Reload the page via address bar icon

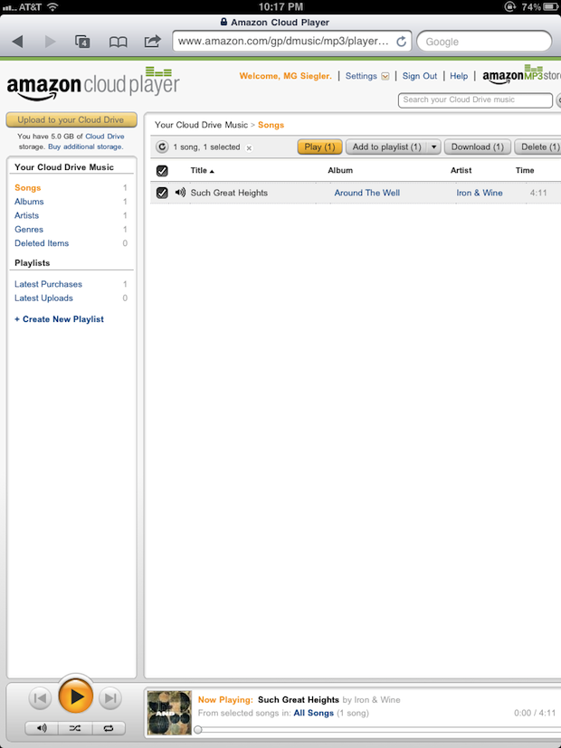pos(402,42)
